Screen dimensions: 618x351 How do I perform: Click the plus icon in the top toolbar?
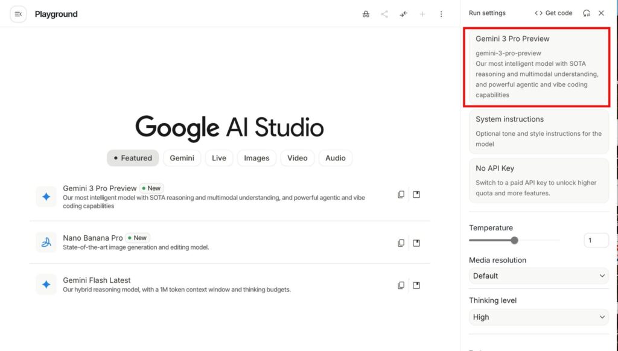[x=422, y=13]
